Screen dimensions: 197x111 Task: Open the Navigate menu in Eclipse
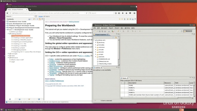coord(104,28)
